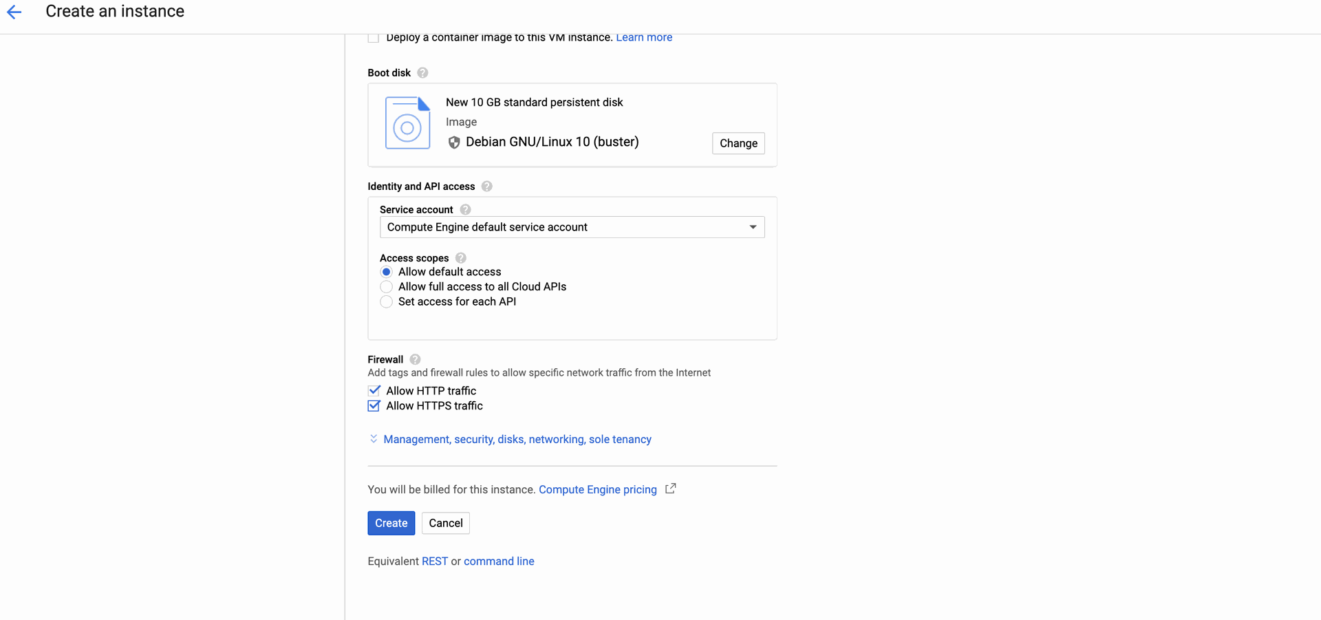The height and width of the screenshot is (620, 1321).
Task: Uncheck Allow HTTP traffic
Action: click(374, 391)
